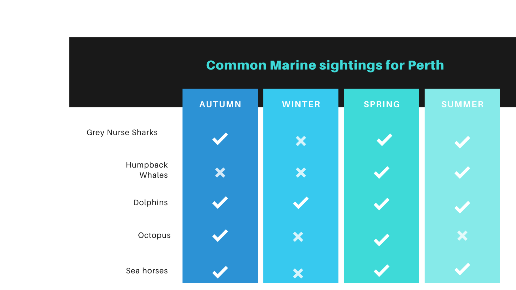The width and height of the screenshot is (516, 290).
Task: Select the Autumn cross for Humpback Whales
Action: (x=220, y=172)
